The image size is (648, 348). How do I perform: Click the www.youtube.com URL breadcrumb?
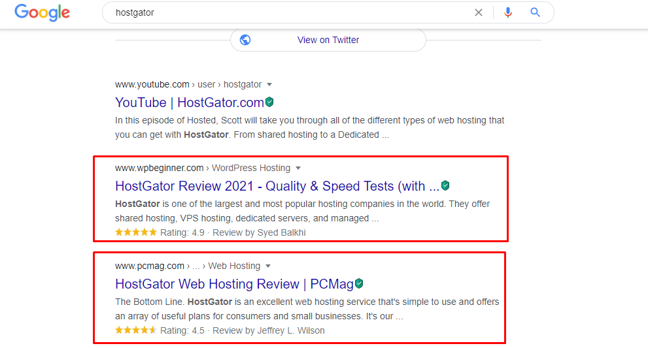point(152,84)
